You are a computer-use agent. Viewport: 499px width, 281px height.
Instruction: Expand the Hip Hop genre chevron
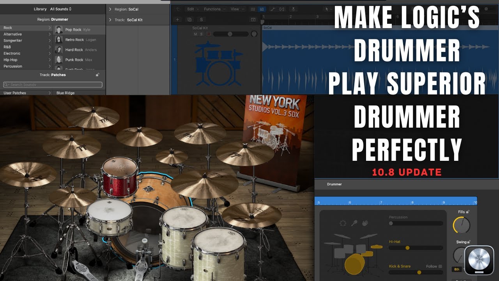pyautogui.click(x=50, y=60)
